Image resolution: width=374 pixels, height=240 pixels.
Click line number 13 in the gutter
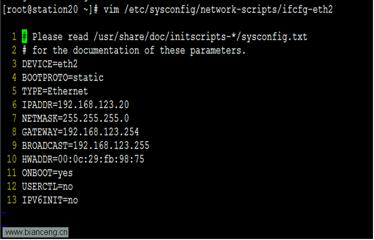(12, 200)
